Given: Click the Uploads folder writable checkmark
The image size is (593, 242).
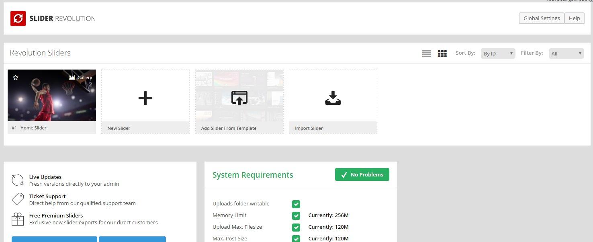Looking at the screenshot, I should (296, 204).
